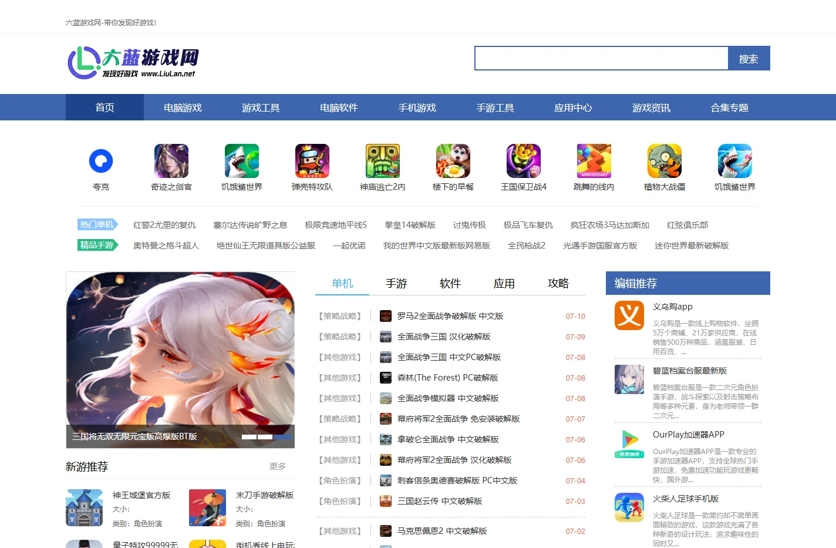The height and width of the screenshot is (548, 836).
Task: Open the 奇迹之剑官 game icon
Action: (171, 161)
